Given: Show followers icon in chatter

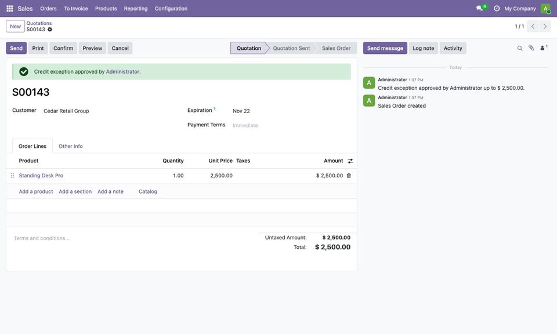Looking at the screenshot, I should [544, 48].
